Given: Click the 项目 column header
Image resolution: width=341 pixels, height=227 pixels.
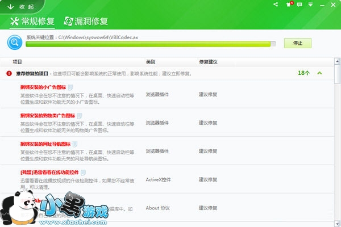Looking at the screenshot, I should pos(17,62).
